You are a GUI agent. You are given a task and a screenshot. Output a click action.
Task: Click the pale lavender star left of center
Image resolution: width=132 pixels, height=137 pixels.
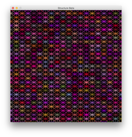pos(40,54)
